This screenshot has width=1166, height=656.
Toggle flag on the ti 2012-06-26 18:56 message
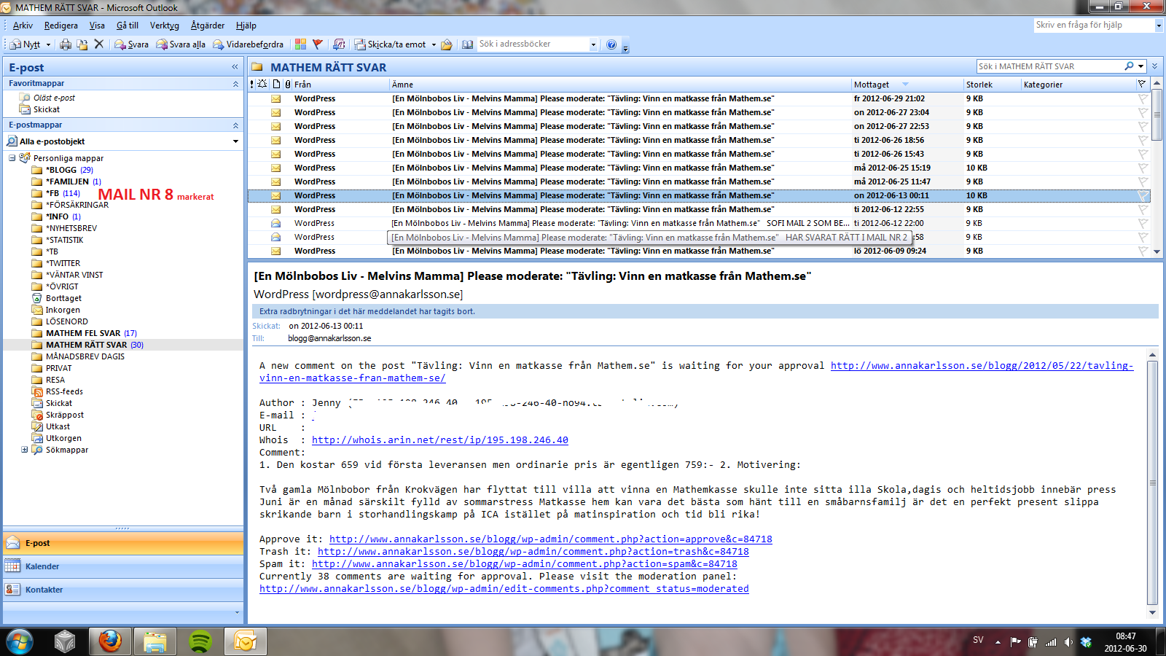coord(1143,140)
